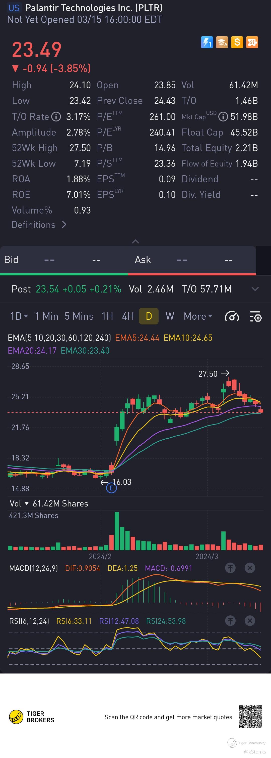Tap the EMA30:23.40 value
271x758 pixels.
(x=85, y=351)
